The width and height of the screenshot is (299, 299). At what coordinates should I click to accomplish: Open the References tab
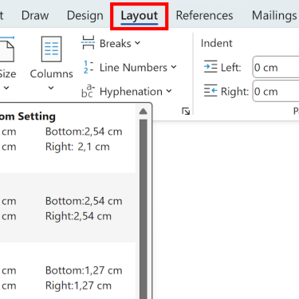(x=204, y=15)
